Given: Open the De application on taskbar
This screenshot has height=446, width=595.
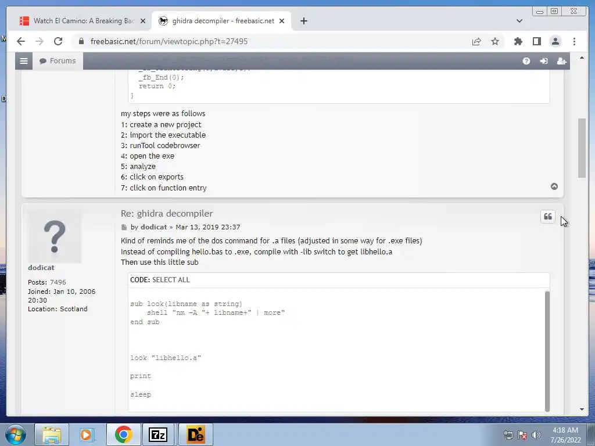Looking at the screenshot, I should click(x=196, y=434).
